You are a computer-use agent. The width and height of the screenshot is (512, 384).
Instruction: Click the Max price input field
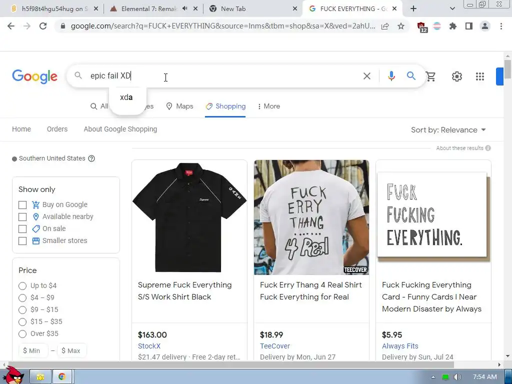pos(72,350)
